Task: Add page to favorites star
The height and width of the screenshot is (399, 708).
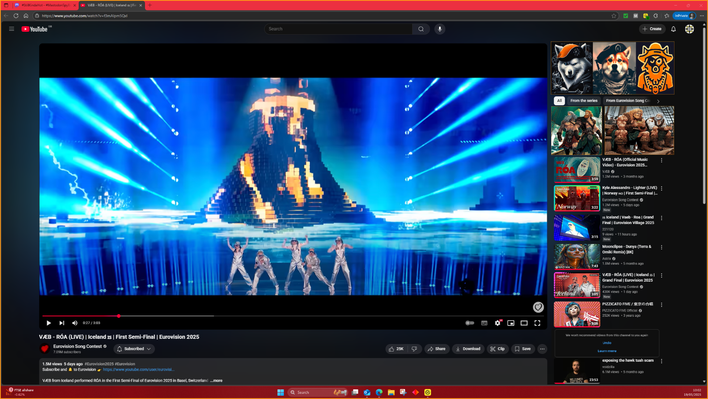Action: (614, 16)
